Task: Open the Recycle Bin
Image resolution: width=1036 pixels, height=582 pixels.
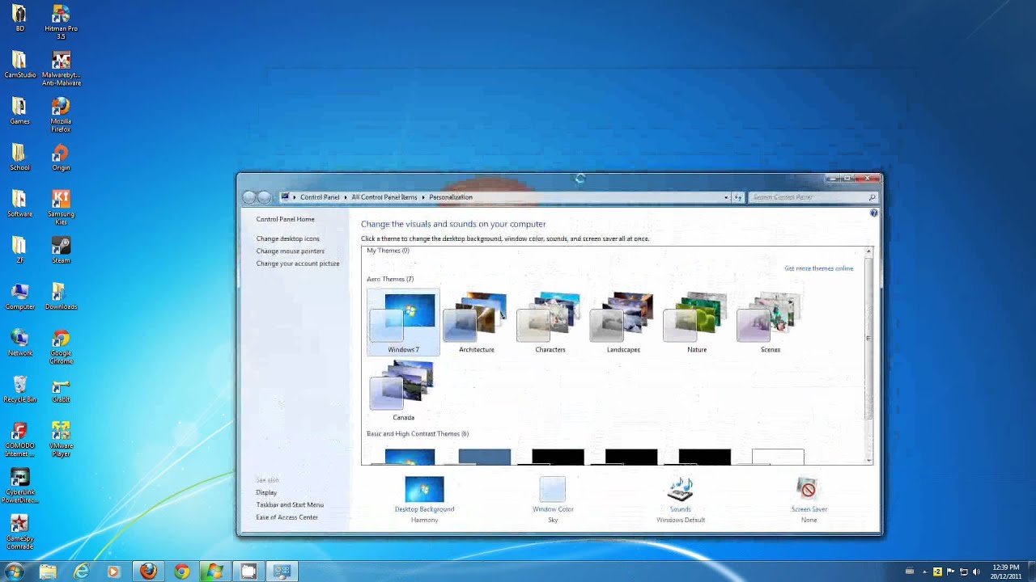Action: pyautogui.click(x=19, y=390)
